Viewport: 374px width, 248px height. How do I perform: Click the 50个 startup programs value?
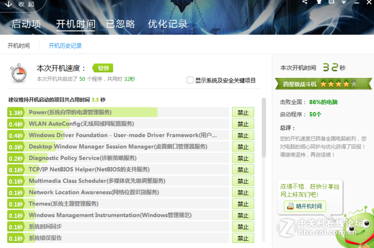click(315, 114)
